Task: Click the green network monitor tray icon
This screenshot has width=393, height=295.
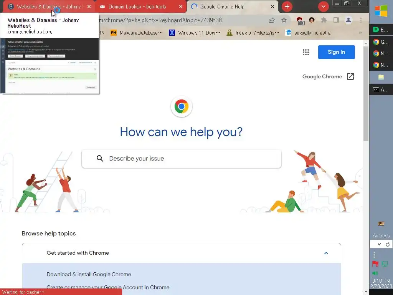Action: 385,264
